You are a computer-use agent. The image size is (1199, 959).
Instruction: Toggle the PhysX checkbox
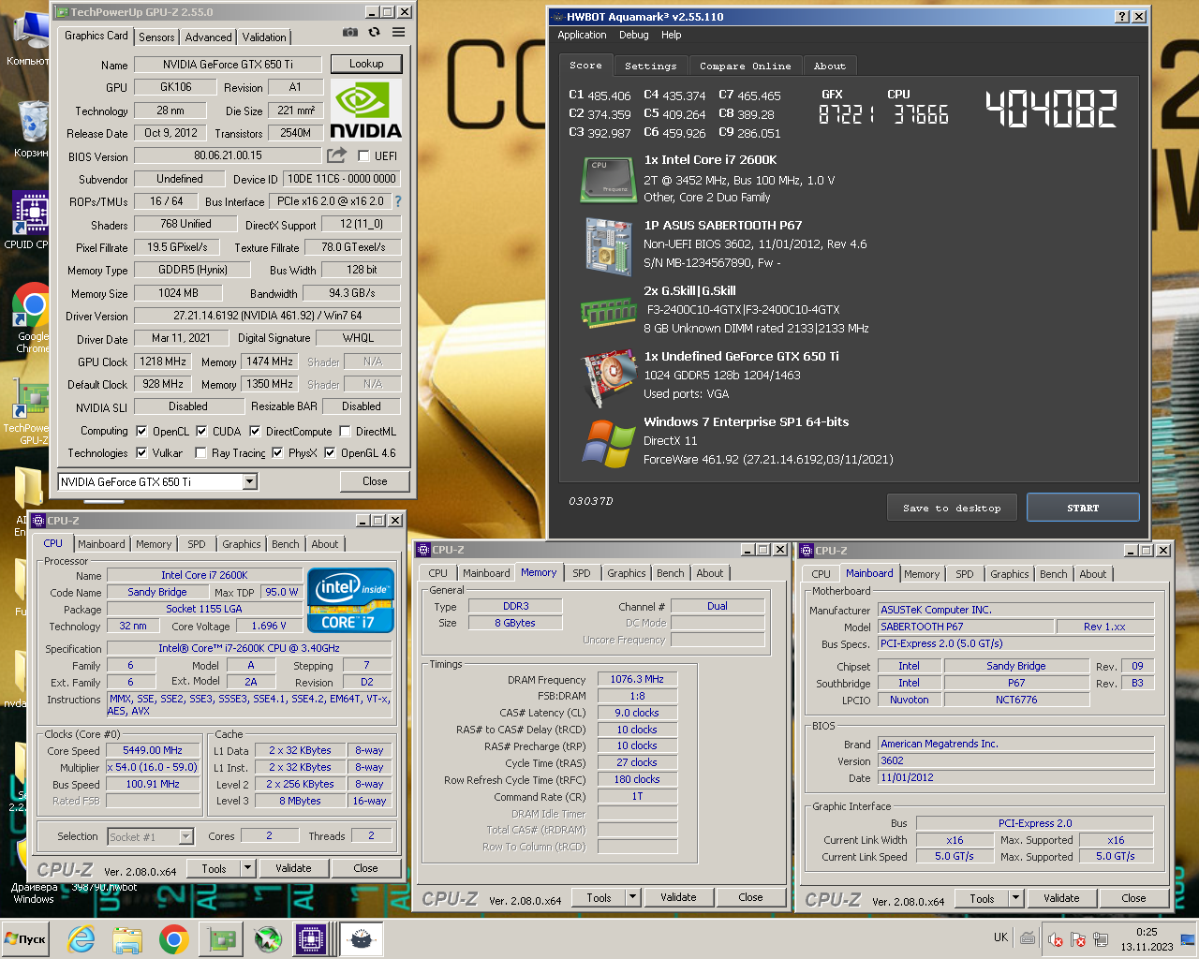coord(277,453)
